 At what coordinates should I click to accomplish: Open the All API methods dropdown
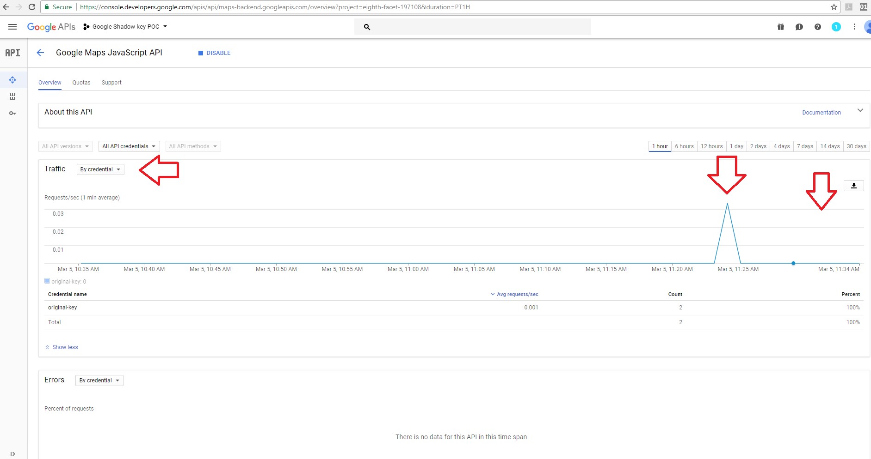coord(193,146)
